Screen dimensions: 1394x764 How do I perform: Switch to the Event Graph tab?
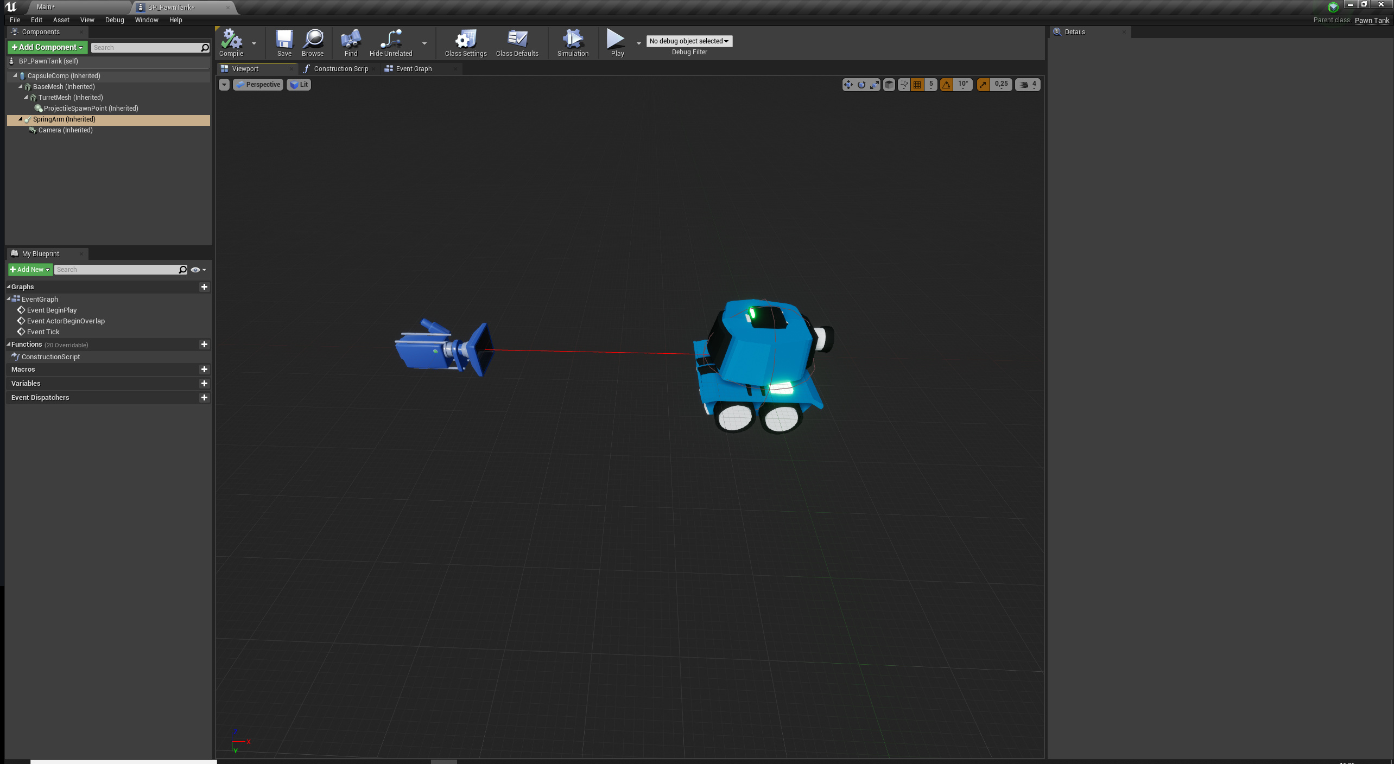414,68
